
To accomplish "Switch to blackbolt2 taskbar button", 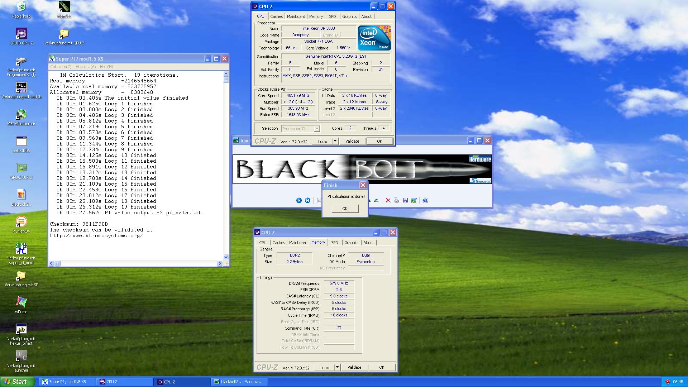I will [x=239, y=382].
